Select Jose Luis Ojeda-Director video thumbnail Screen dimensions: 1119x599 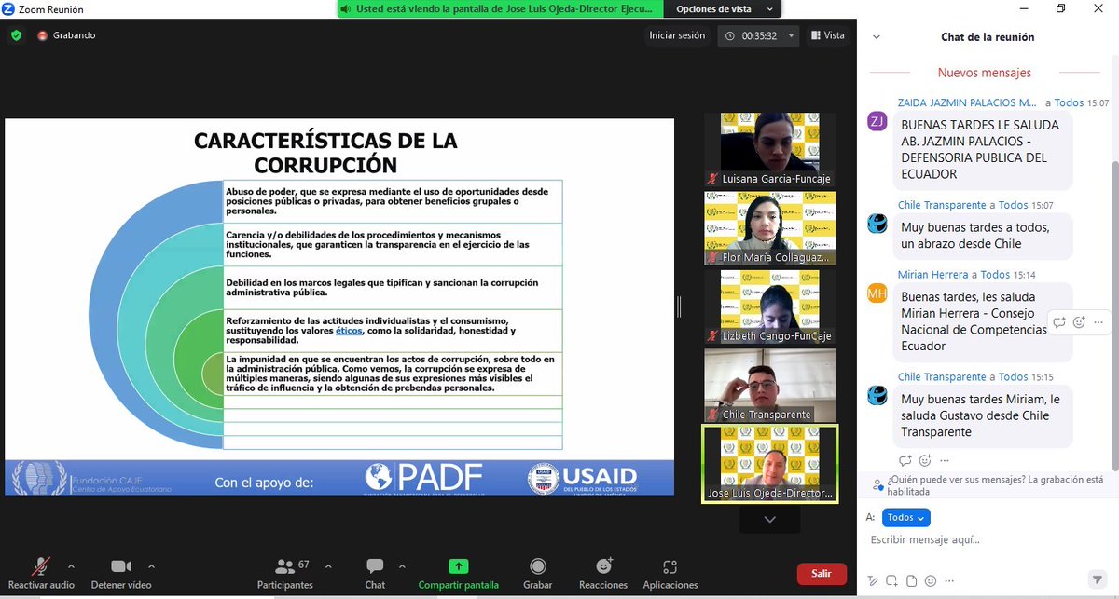[x=769, y=464]
